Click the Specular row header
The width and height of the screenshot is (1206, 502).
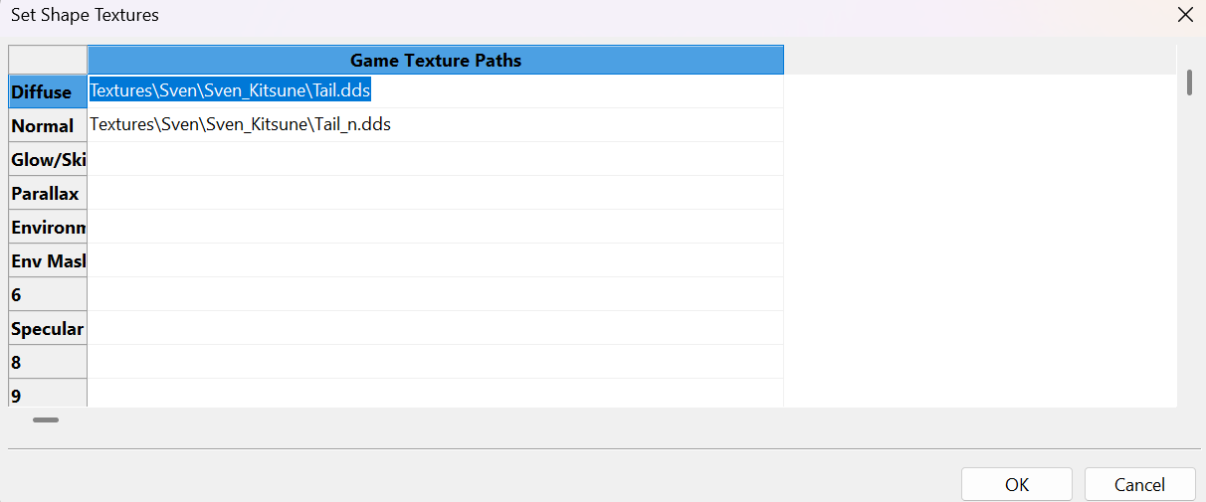(48, 328)
